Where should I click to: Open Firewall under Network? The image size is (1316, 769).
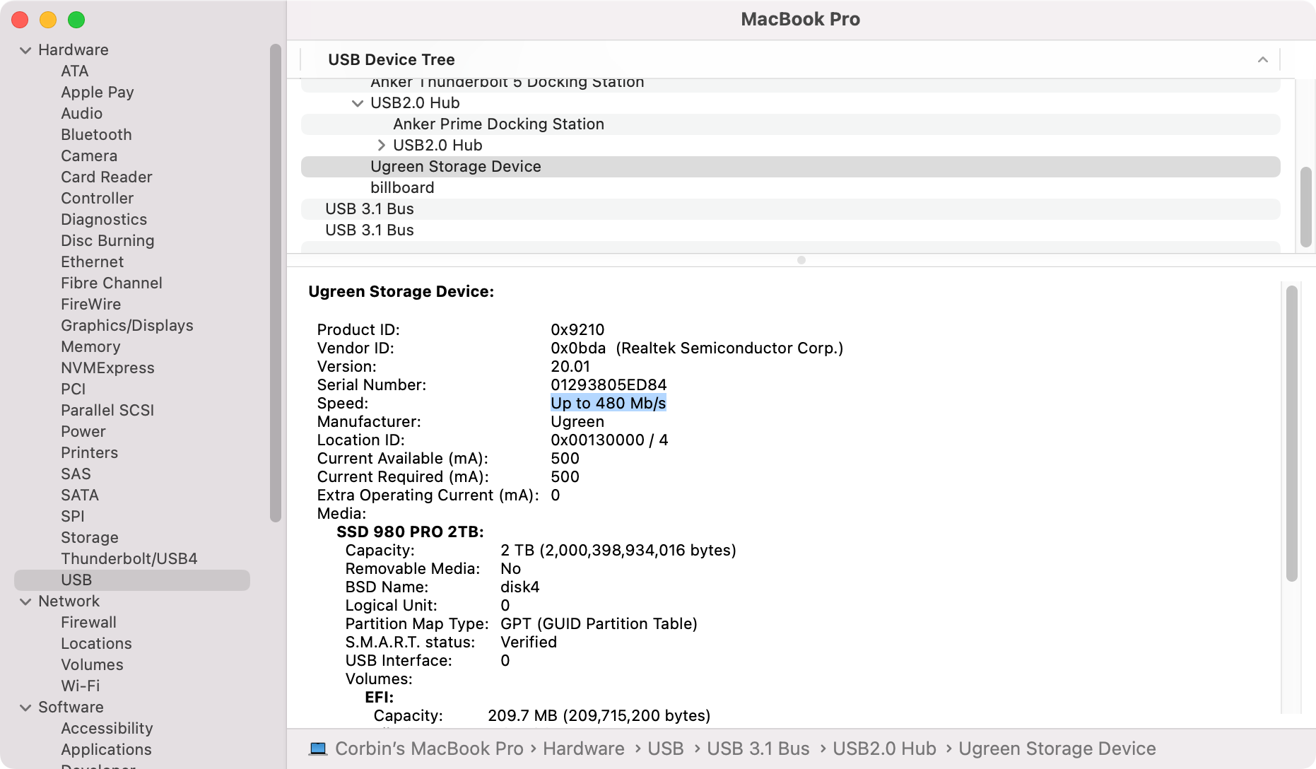point(89,623)
